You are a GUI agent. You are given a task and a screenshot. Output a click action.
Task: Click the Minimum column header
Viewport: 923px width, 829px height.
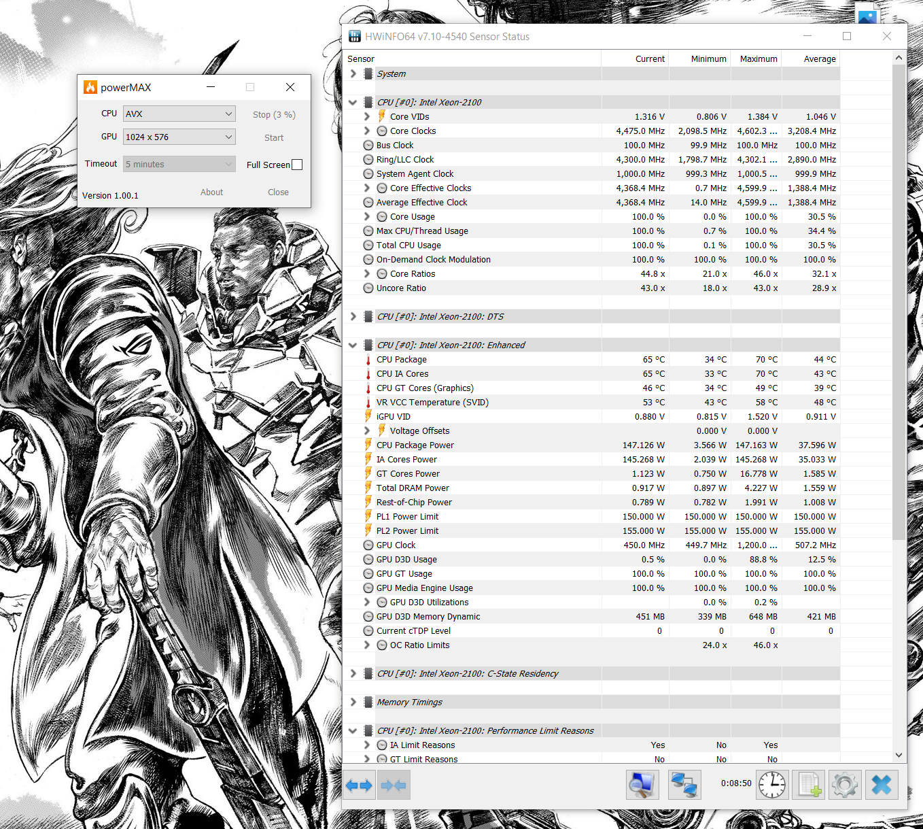click(x=700, y=58)
